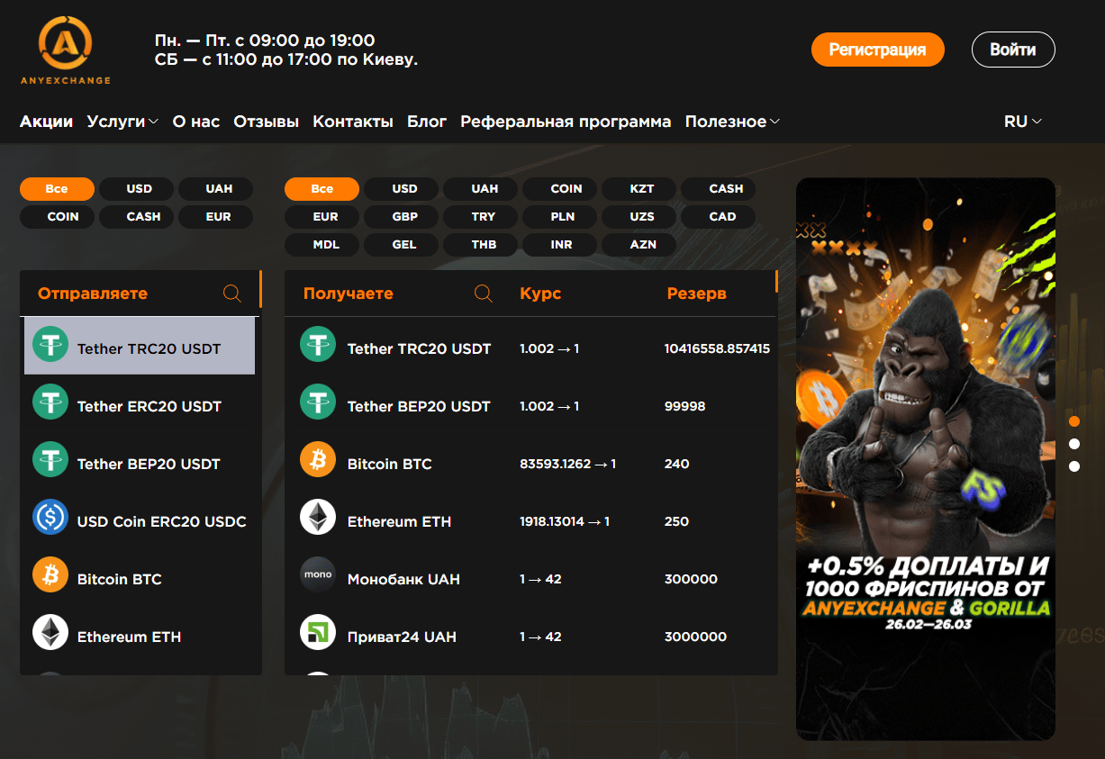
Task: Open the Gorilla promo banner
Action: [926, 458]
